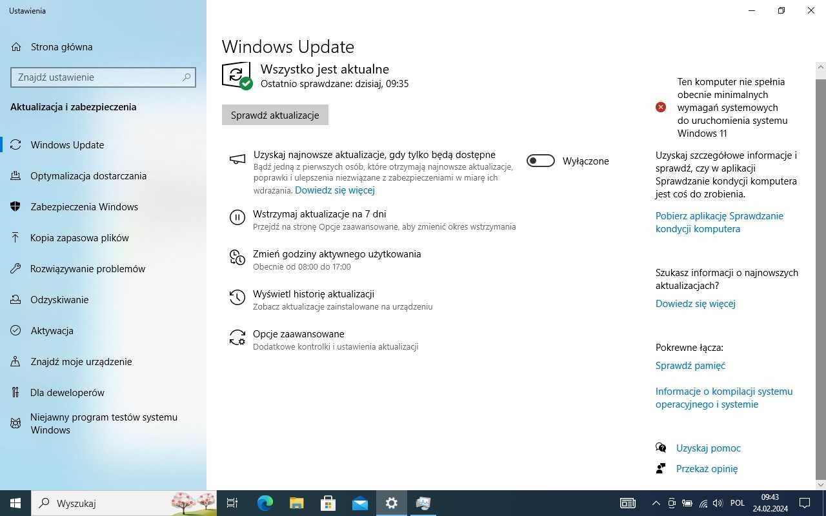Click the Windows Start button

(x=15, y=503)
